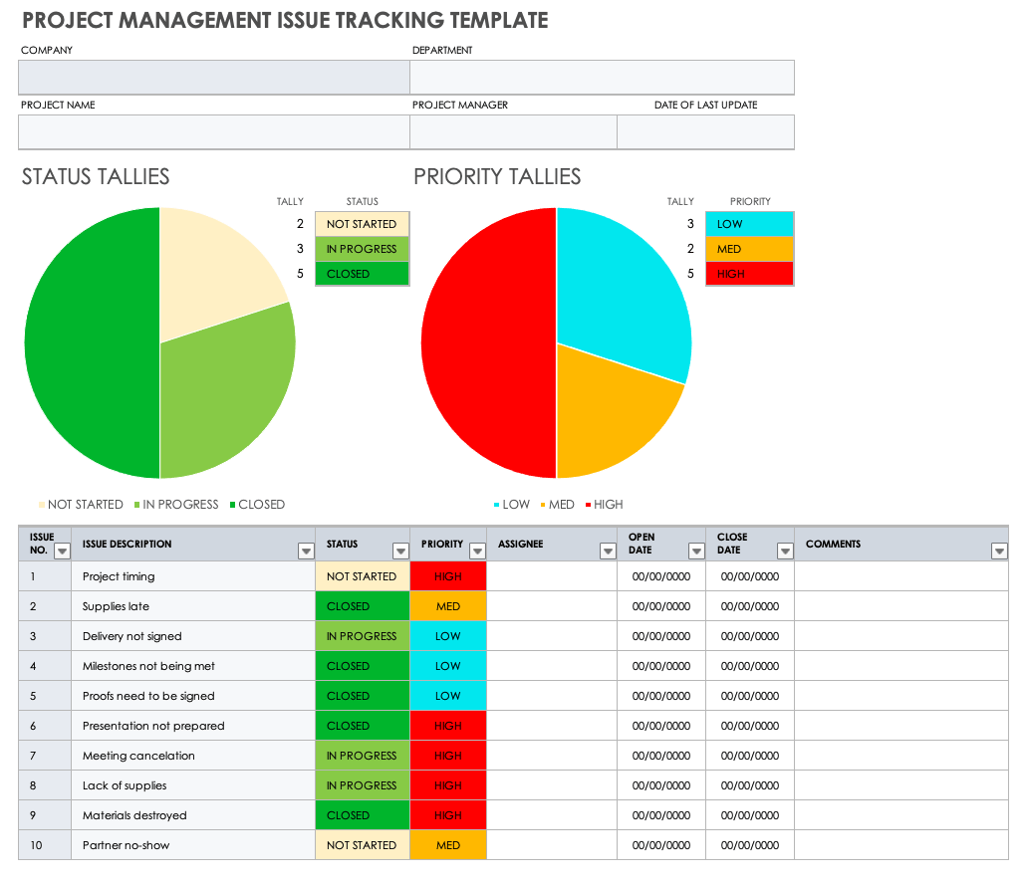Expand the Status column filter arrow
Image resolution: width=1027 pixels, height=887 pixels.
(x=399, y=551)
